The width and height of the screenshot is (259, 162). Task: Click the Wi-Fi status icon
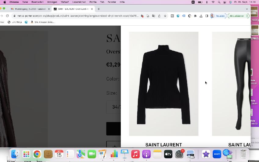pyautogui.click(x=213, y=2)
